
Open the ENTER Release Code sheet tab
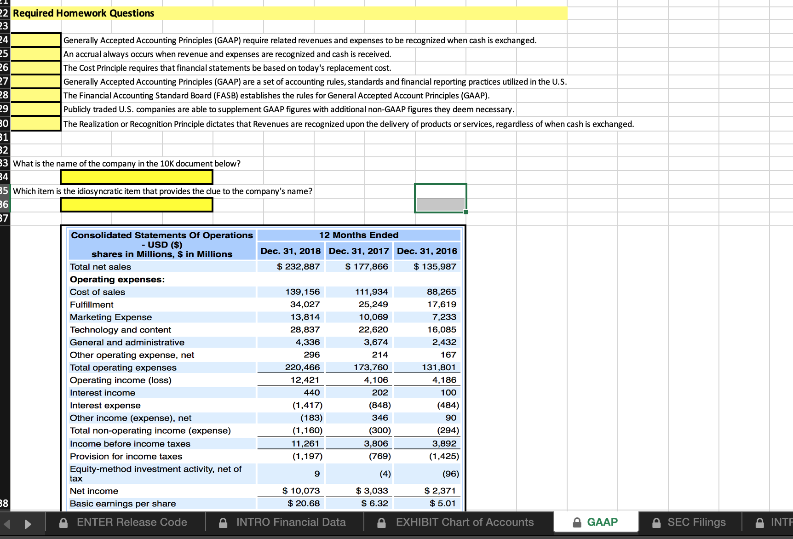[125, 522]
